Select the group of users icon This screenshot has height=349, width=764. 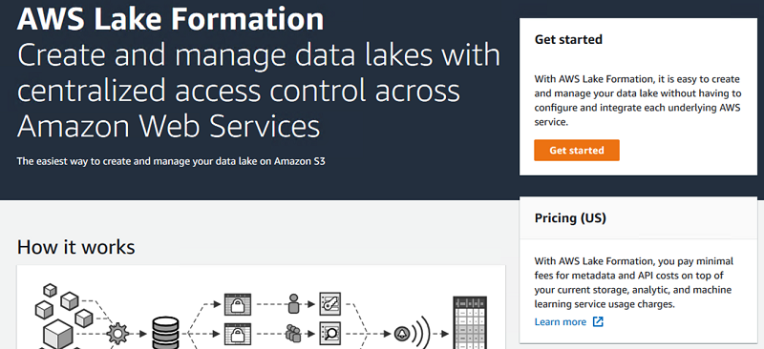293,334
